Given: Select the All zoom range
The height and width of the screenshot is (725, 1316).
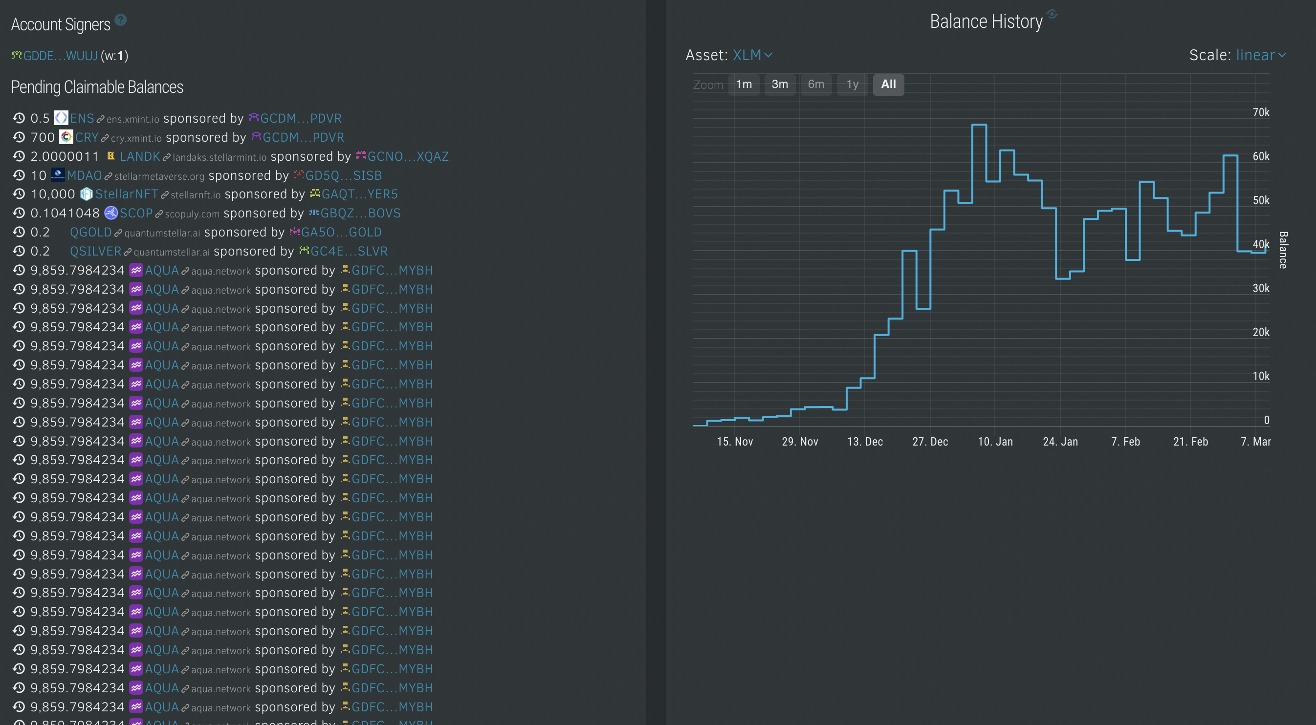Looking at the screenshot, I should tap(888, 84).
